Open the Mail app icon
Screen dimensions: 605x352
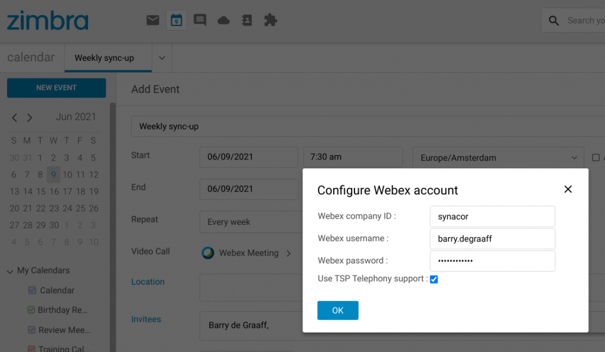pos(152,19)
